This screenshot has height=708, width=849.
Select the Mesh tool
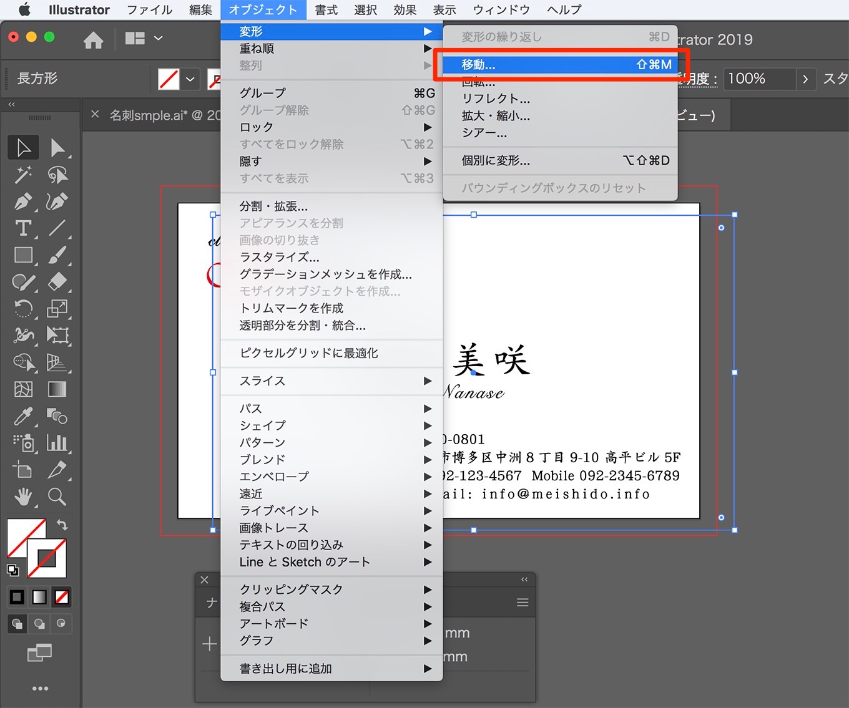point(24,389)
